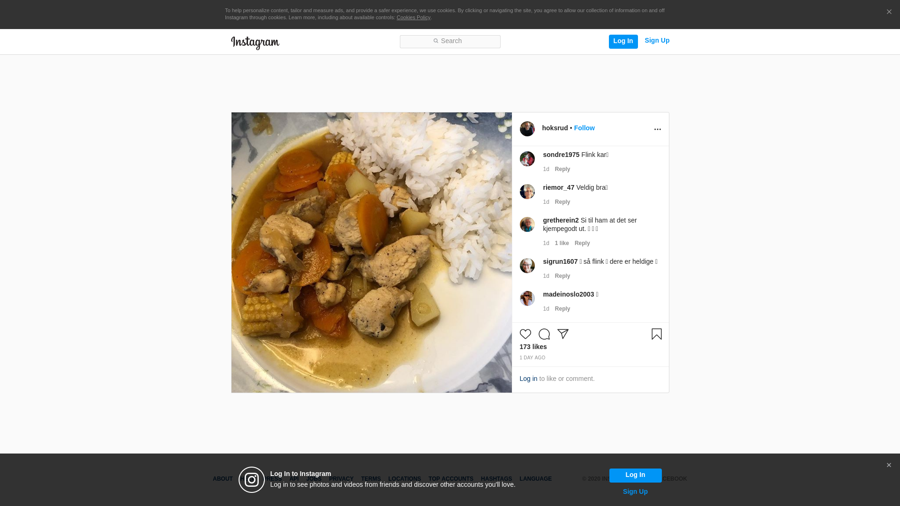The width and height of the screenshot is (900, 506).
Task: Open sigrun1607 username link
Action: tap(560, 261)
